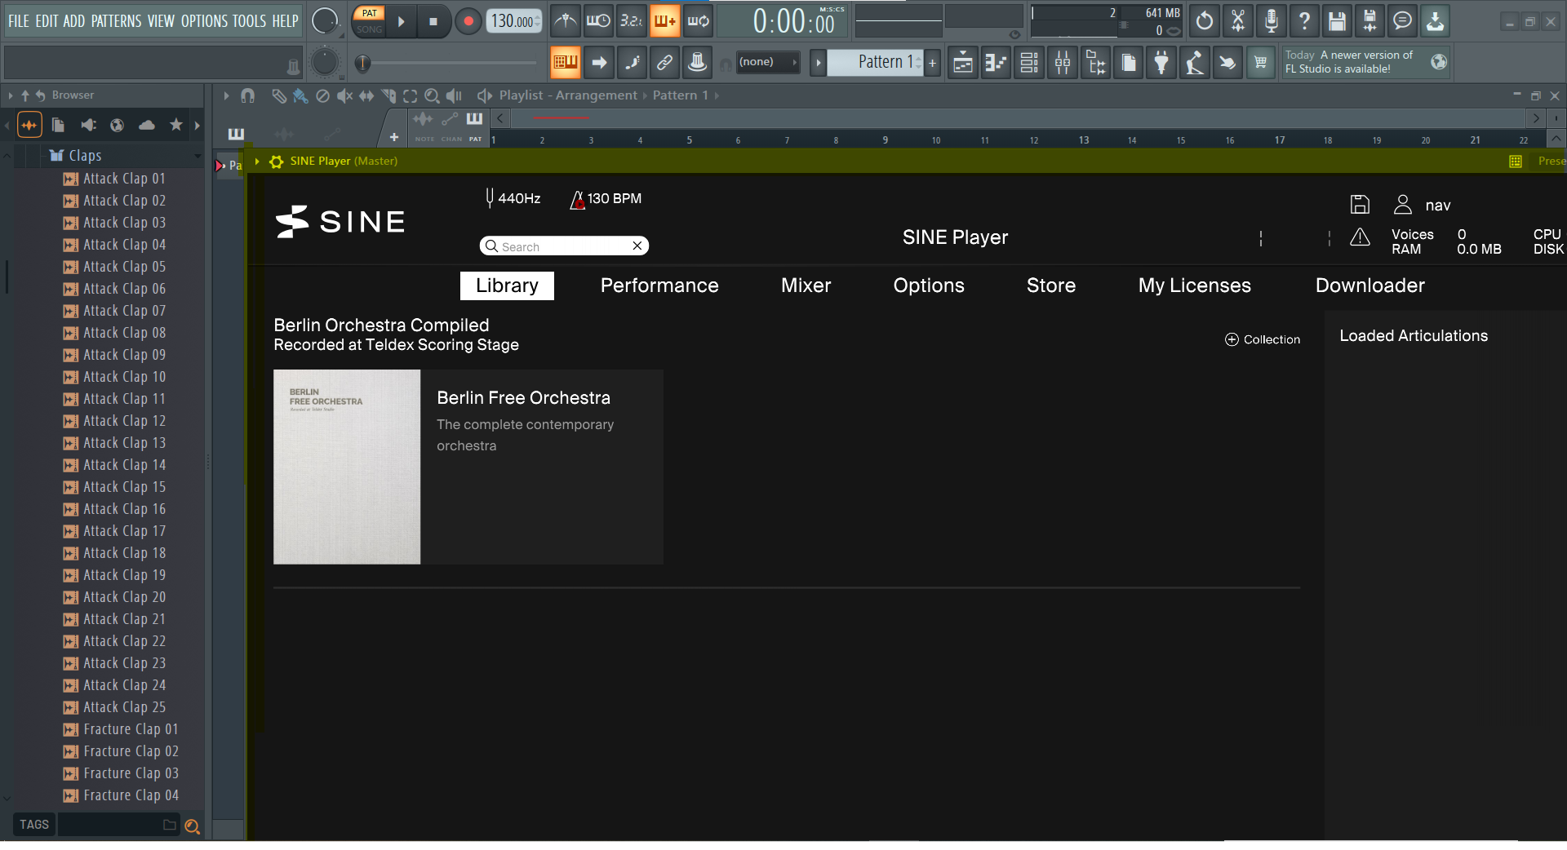Open the TOOLS menu

pyautogui.click(x=250, y=21)
